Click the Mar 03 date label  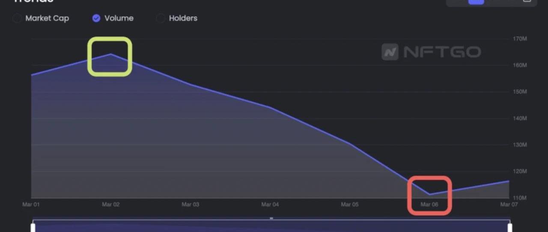click(x=190, y=205)
